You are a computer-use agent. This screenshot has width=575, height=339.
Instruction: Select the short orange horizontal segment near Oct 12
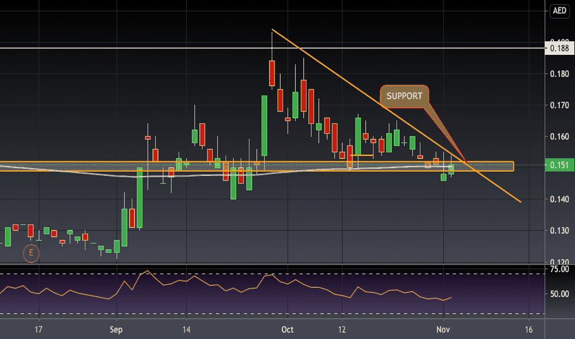point(362,155)
